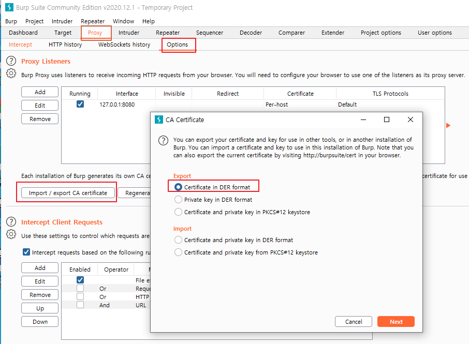Click the Interface column header

coord(127,94)
